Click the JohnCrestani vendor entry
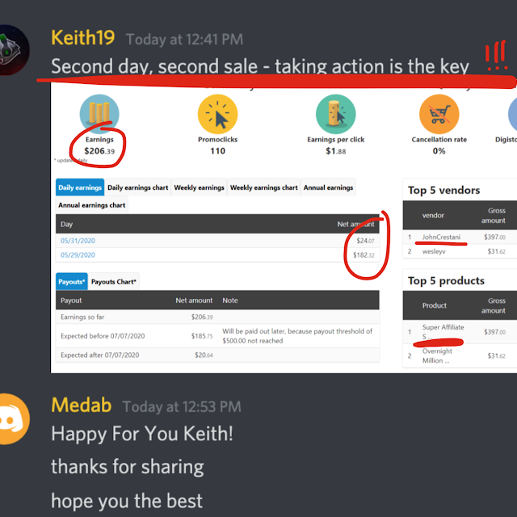 coord(441,237)
